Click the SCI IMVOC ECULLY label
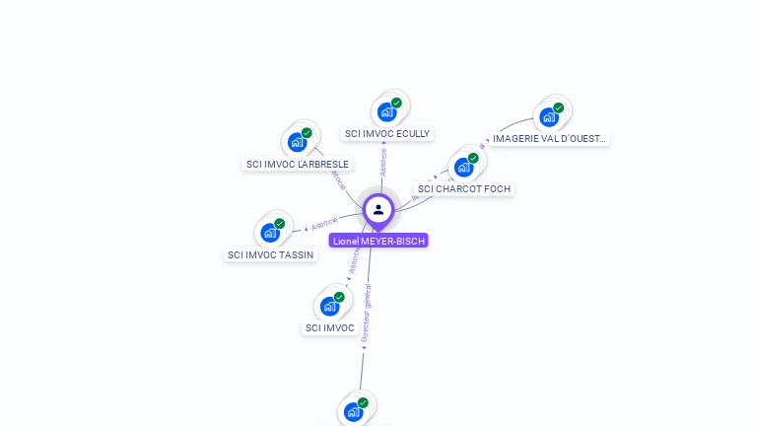This screenshot has height=426, width=757. pos(387,134)
